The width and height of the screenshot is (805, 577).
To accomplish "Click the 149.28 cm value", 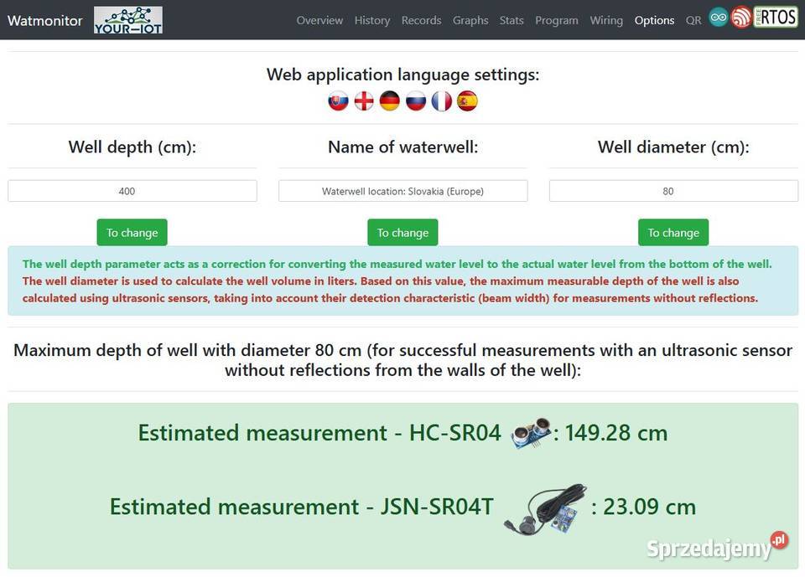I will coord(616,433).
